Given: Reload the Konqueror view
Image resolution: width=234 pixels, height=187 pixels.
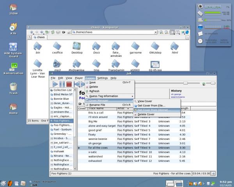Looking at the screenshot, I should click(x=53, y=32).
